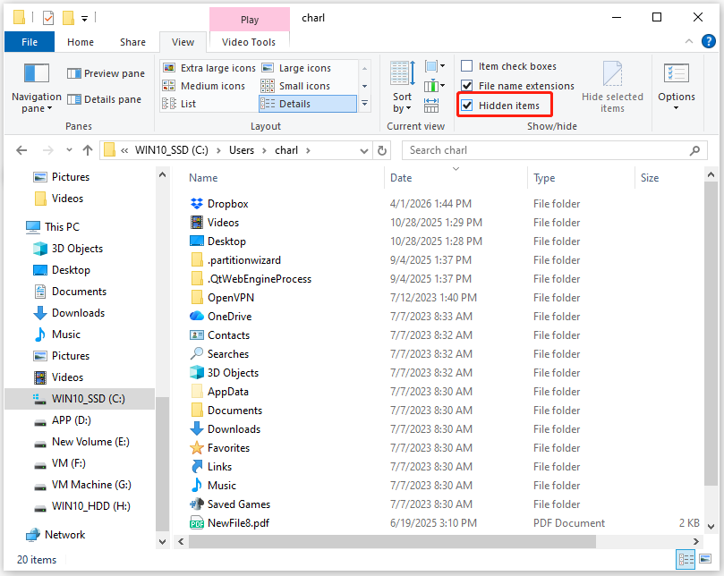Go back using the Back arrow
The height and width of the screenshot is (576, 724).
pos(21,150)
